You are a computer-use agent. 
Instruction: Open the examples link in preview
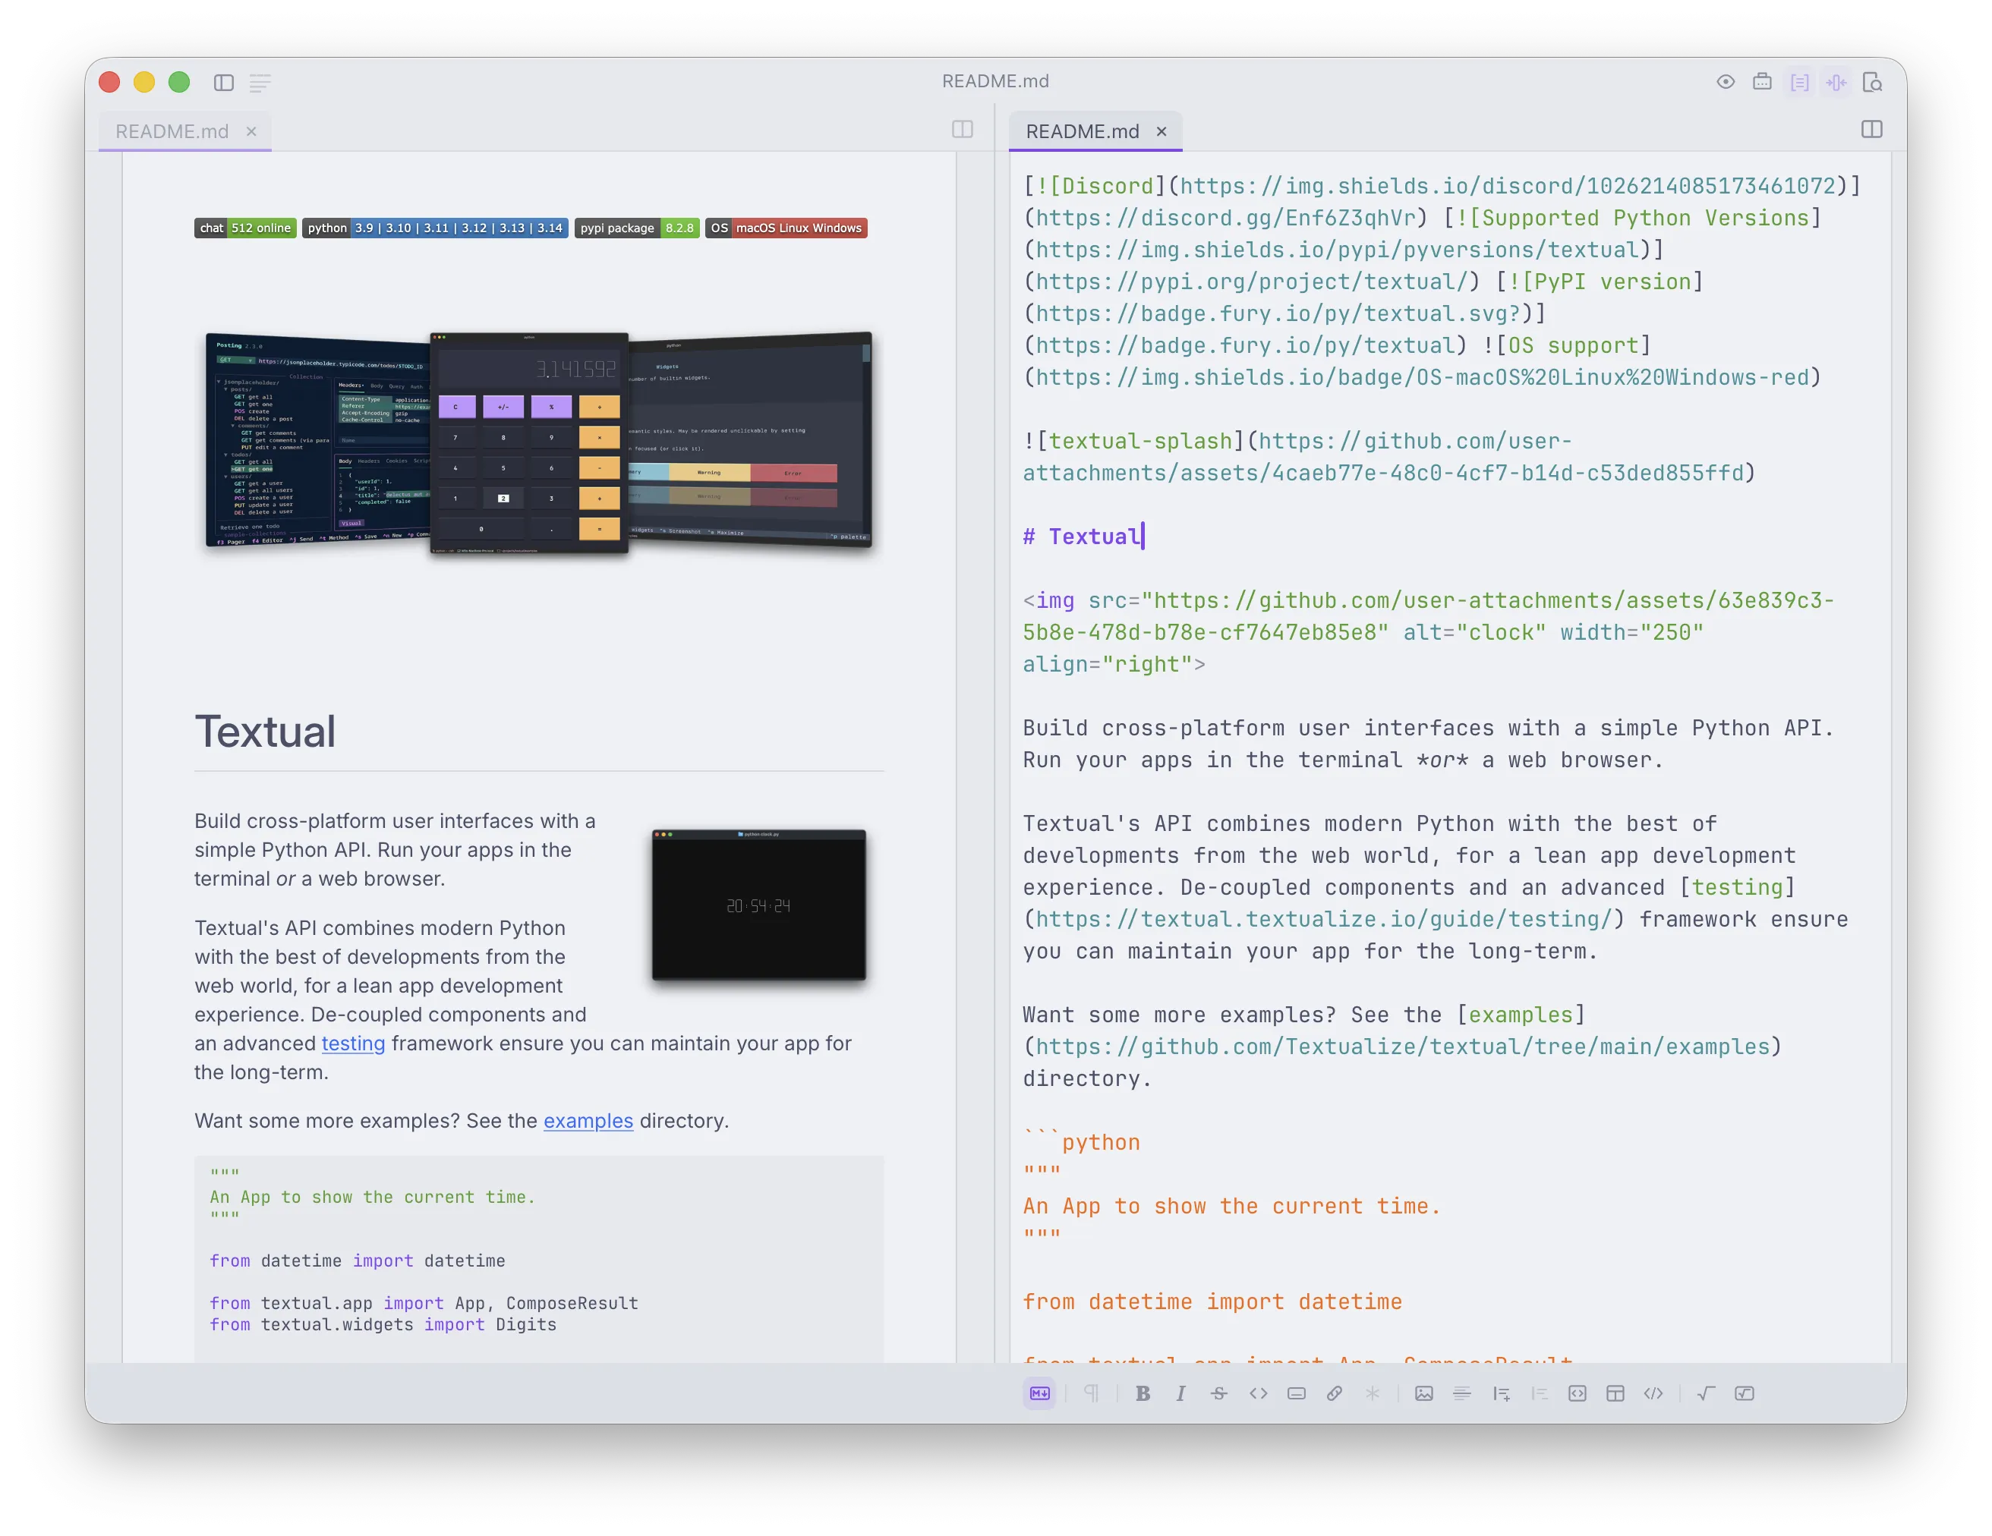[588, 1120]
